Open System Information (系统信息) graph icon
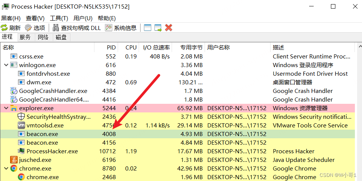This screenshot has width=362, height=181. 109,28
